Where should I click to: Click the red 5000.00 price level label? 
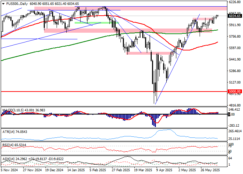pos(235,92)
